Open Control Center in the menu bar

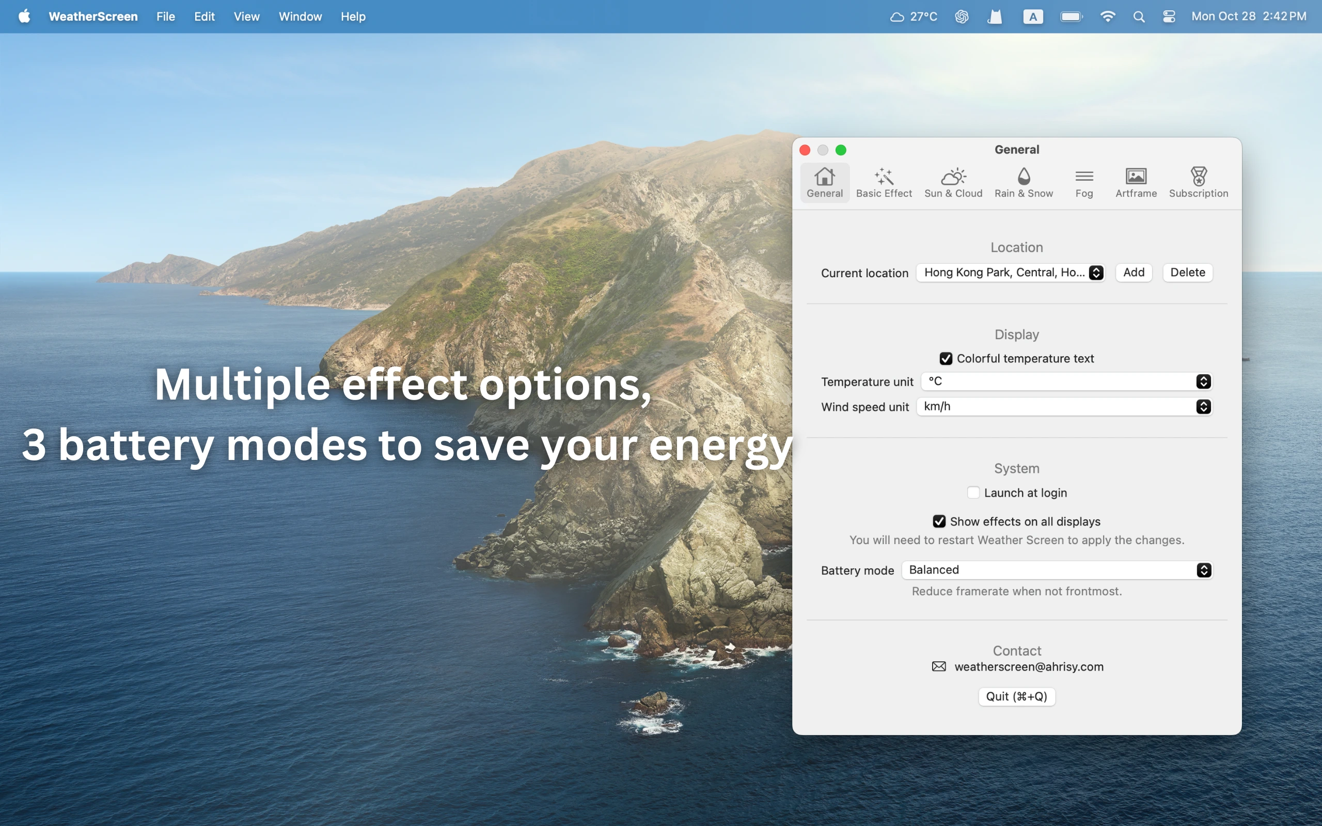coord(1169,17)
